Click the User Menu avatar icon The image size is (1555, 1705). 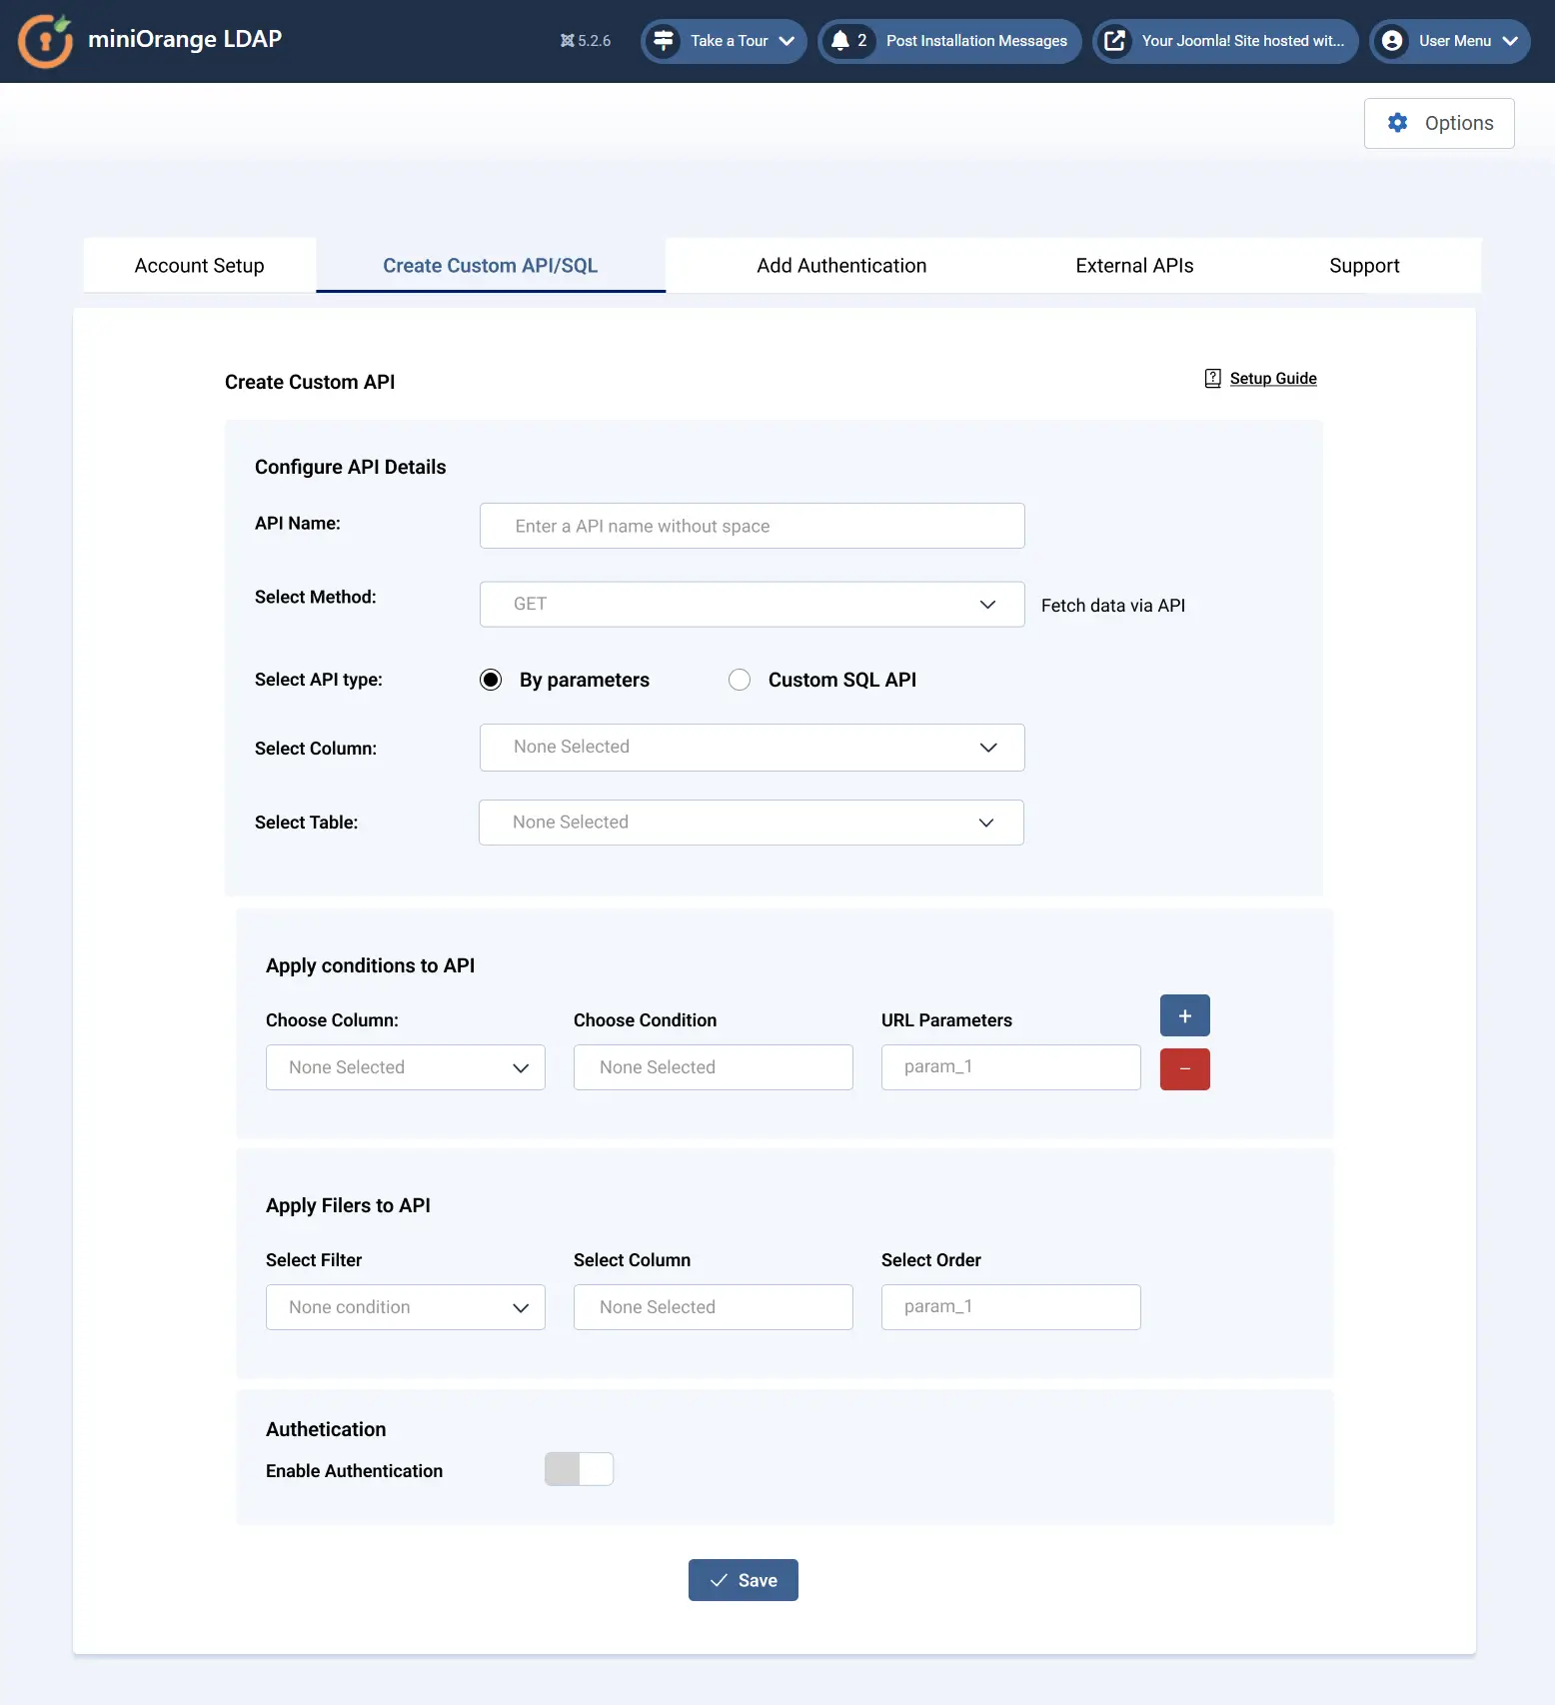coord(1391,41)
